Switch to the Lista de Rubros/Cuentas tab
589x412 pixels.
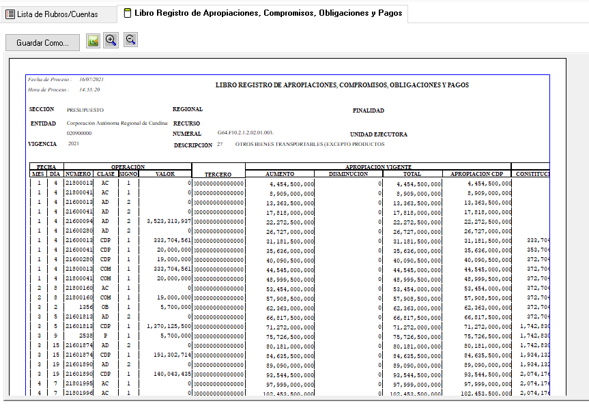[x=57, y=14]
